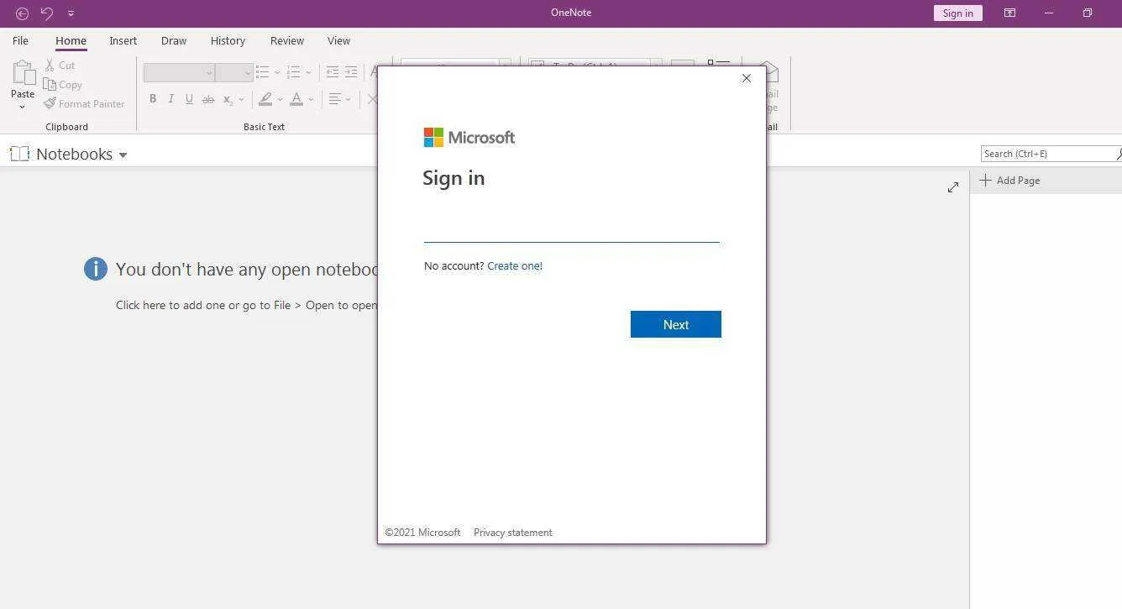Click the Add Page button
1122x609 pixels.
(x=1009, y=180)
